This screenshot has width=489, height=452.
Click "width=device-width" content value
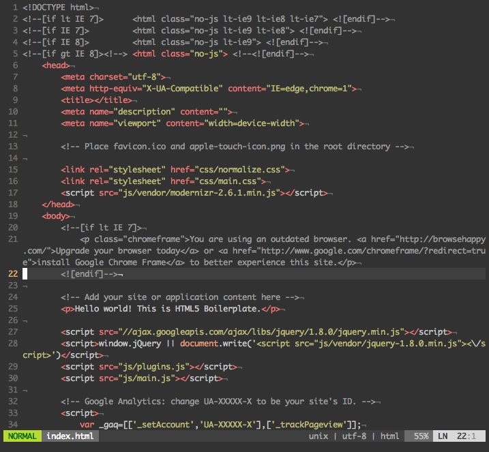[252, 123]
